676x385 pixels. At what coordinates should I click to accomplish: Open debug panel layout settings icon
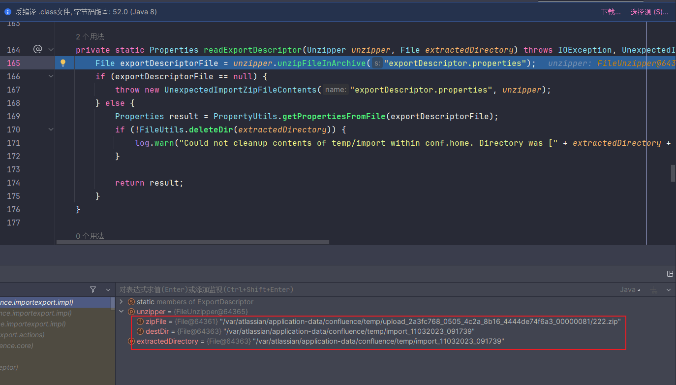coord(670,274)
